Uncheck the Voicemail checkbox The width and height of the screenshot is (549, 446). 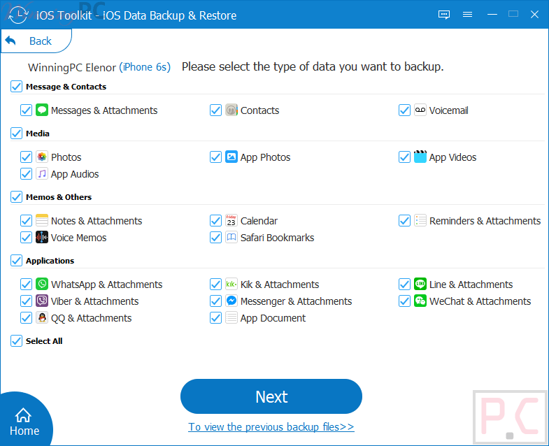[x=404, y=110]
